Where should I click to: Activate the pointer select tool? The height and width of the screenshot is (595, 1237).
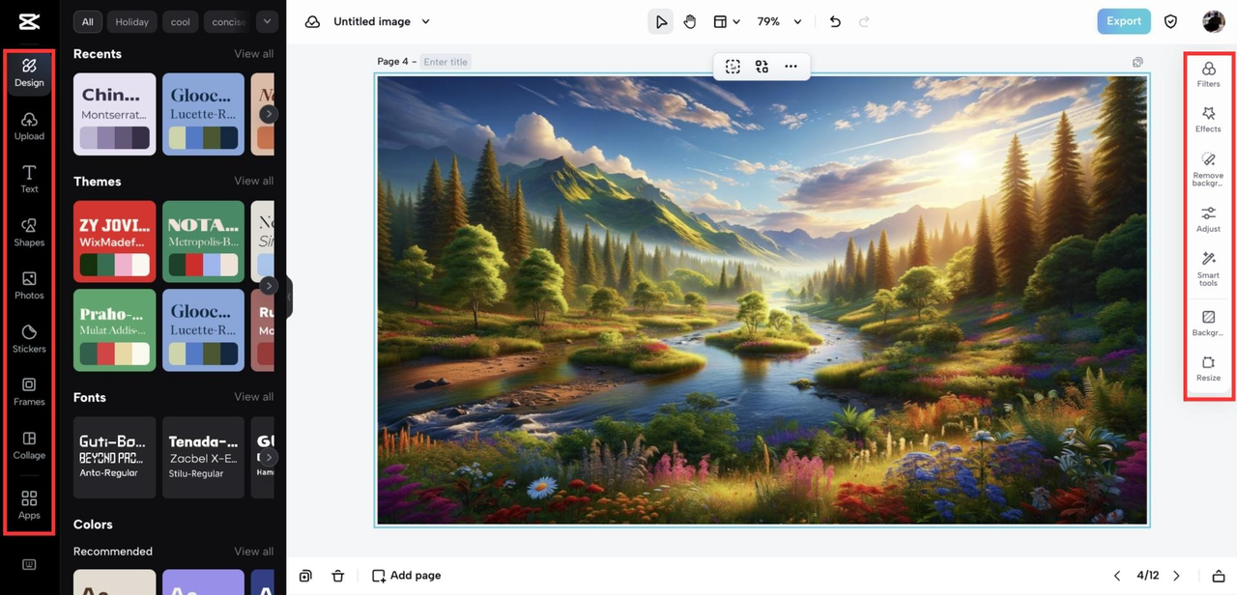[x=661, y=21]
